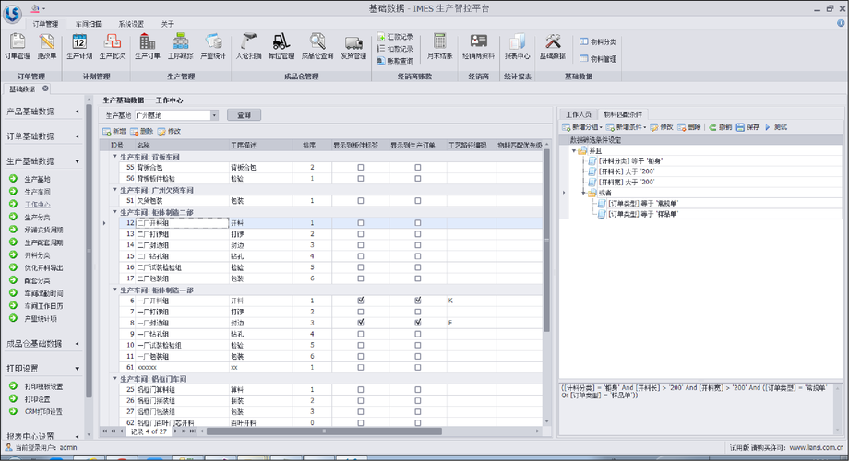The width and height of the screenshot is (849, 461).
Task: Open 订单管理 ribbon icon with clipboard
Action: pyautogui.click(x=18, y=46)
